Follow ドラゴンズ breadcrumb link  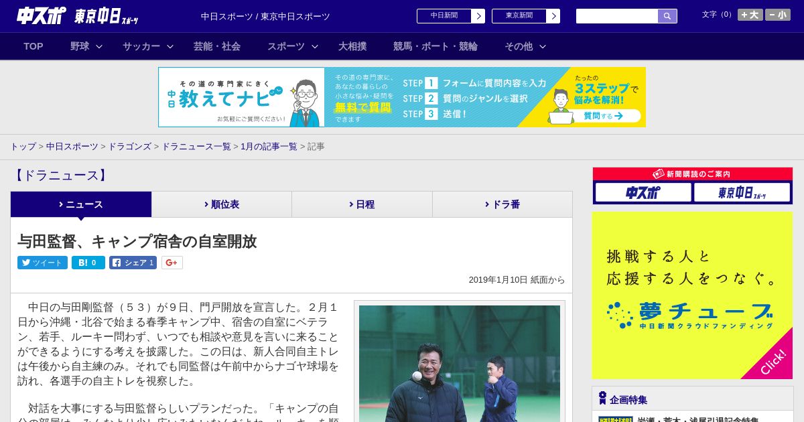click(130, 146)
